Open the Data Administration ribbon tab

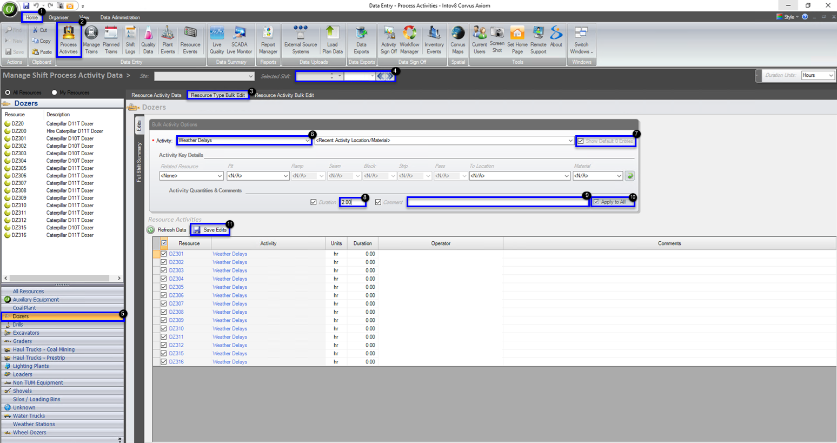point(120,17)
